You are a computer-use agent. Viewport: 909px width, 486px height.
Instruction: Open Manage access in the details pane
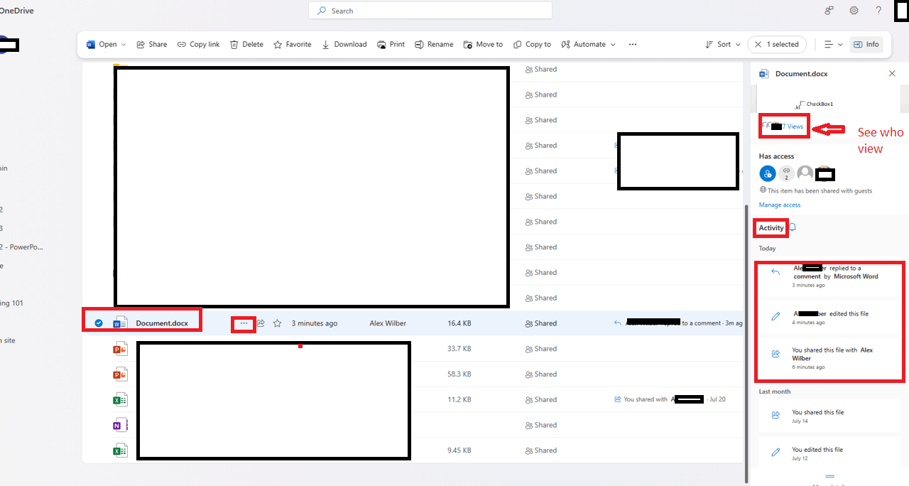[x=779, y=205]
